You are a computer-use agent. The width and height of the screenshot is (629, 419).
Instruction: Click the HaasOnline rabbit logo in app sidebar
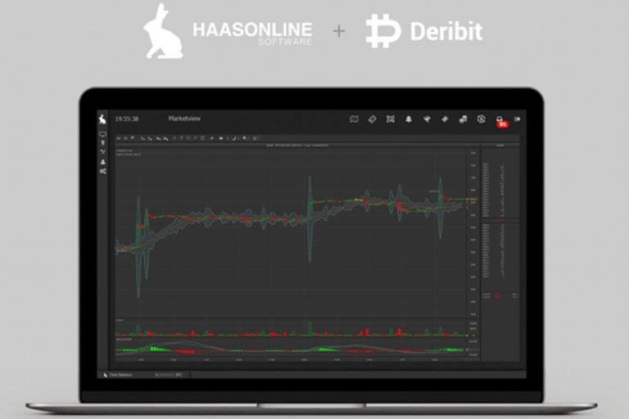click(x=102, y=119)
